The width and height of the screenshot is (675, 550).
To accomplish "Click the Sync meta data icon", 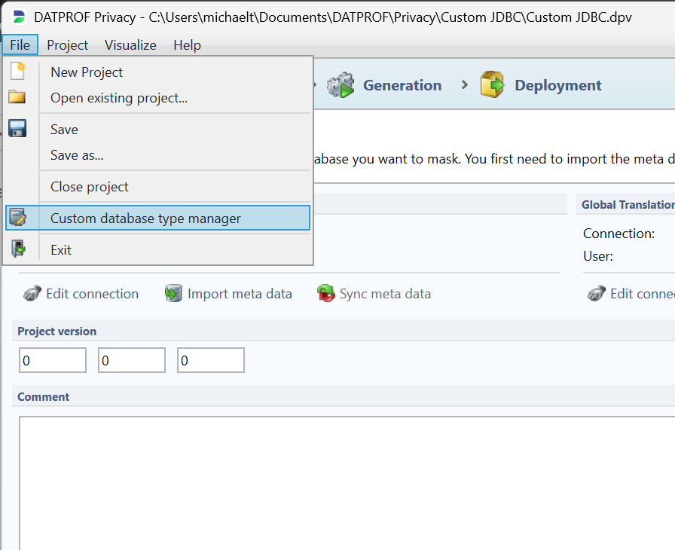I will pyautogui.click(x=326, y=294).
